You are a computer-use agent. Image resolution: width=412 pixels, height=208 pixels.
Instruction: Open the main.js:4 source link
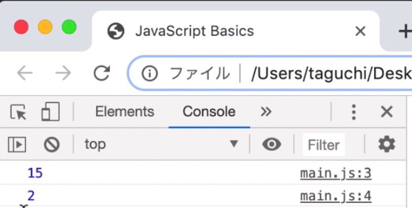pos(336,196)
